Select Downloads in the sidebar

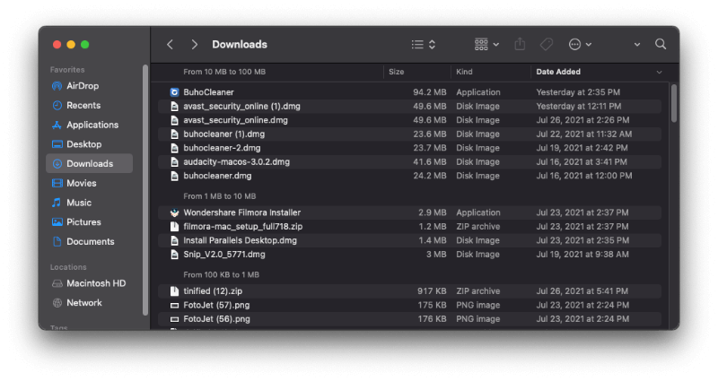click(x=89, y=163)
